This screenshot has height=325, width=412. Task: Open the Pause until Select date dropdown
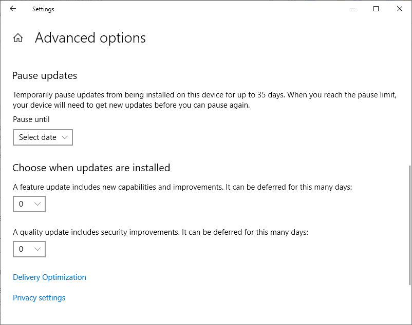coord(43,137)
